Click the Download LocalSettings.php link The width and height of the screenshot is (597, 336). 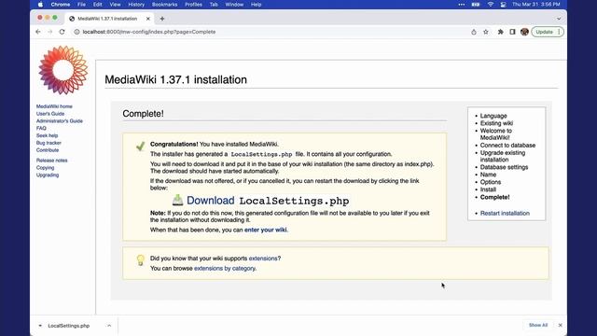click(x=268, y=201)
